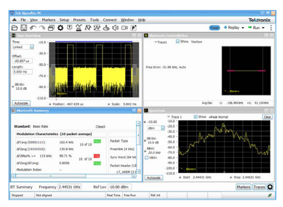Open bottom bar gear settings icon

270,187
